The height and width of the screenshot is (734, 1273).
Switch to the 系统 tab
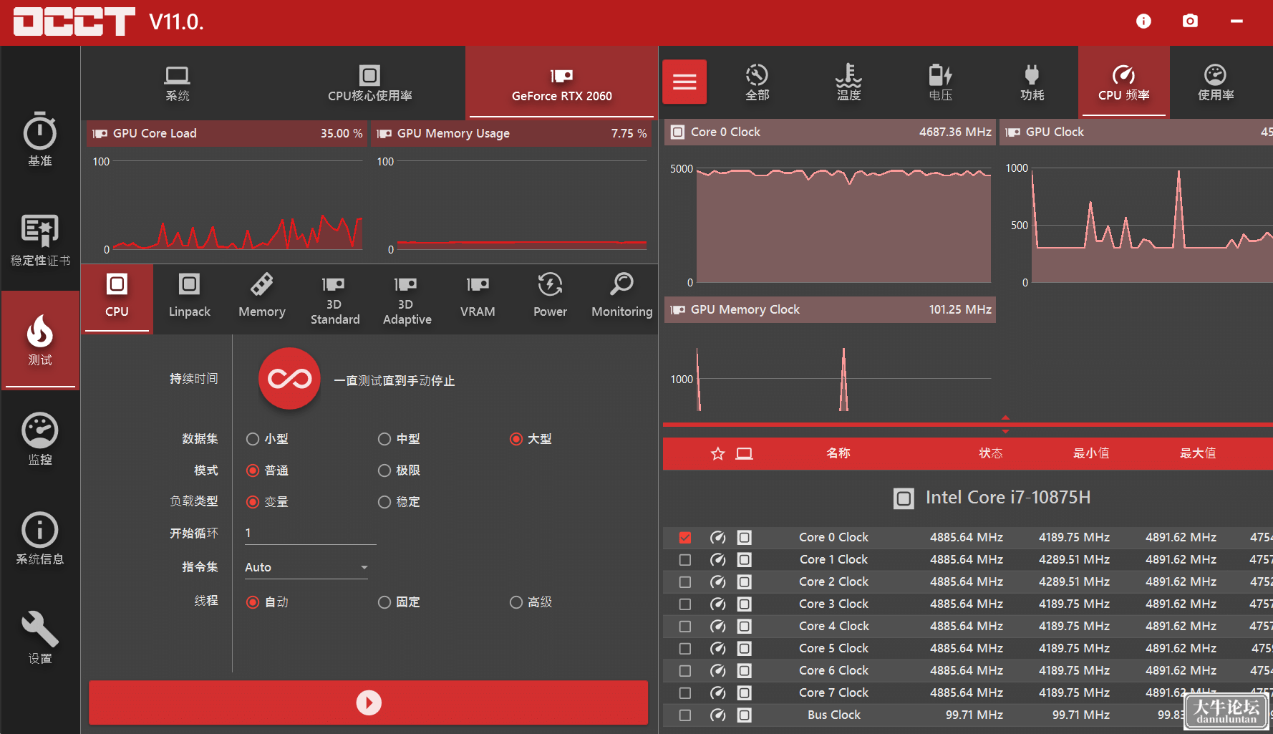click(177, 83)
